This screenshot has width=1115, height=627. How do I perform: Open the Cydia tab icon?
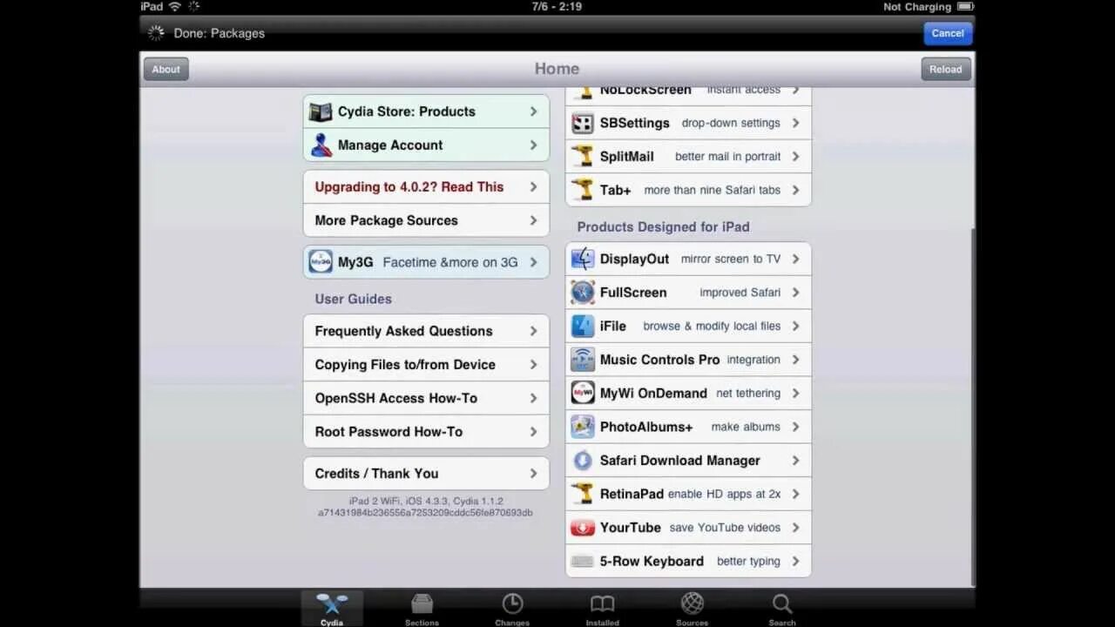[x=332, y=603]
